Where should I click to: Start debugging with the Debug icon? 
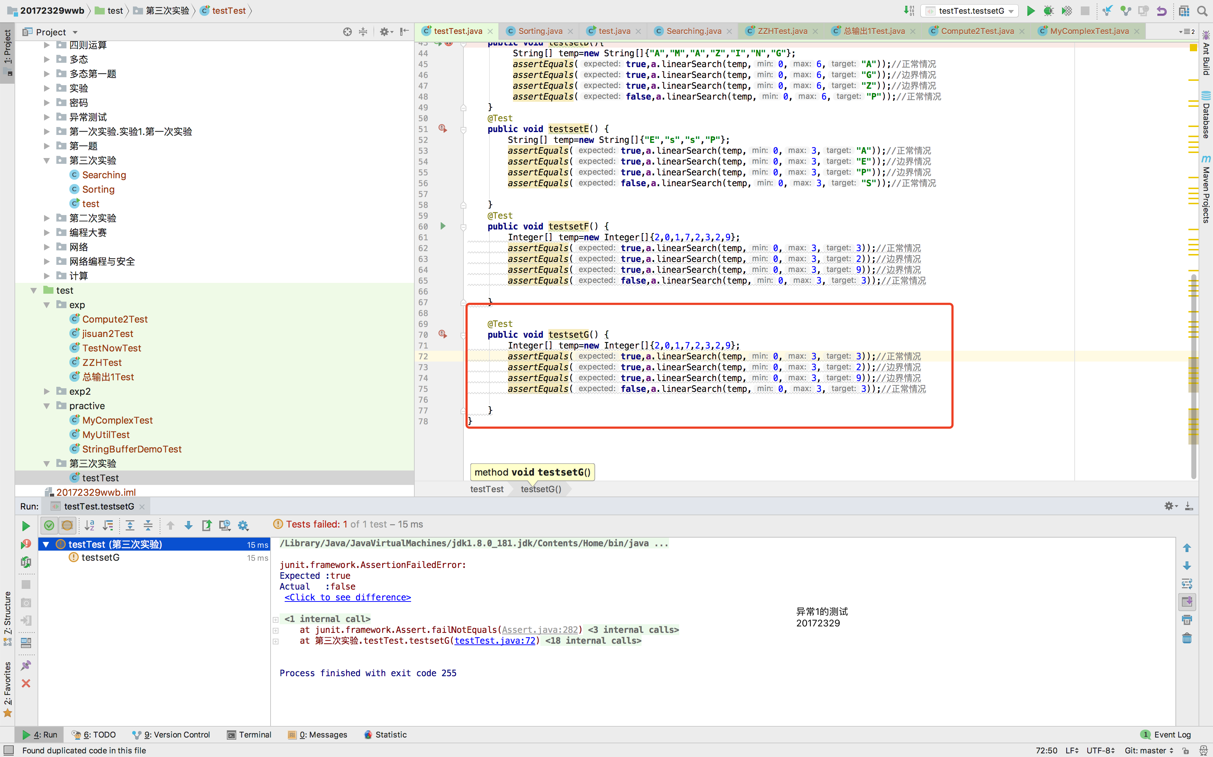1048,11
